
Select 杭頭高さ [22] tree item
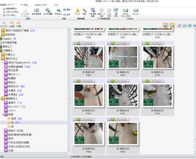pyautogui.click(x=14, y=94)
